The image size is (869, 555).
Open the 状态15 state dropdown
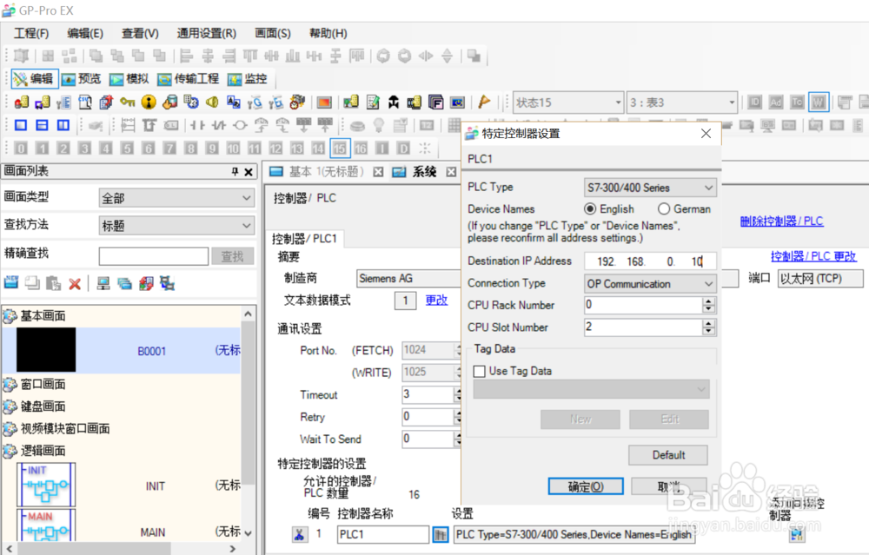click(619, 102)
